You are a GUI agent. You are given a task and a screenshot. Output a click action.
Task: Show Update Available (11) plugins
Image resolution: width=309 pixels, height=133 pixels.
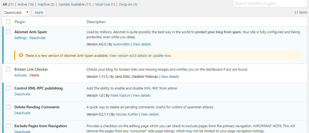click(x=75, y=4)
